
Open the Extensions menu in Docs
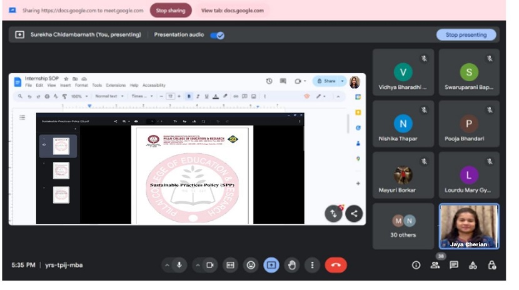point(116,85)
